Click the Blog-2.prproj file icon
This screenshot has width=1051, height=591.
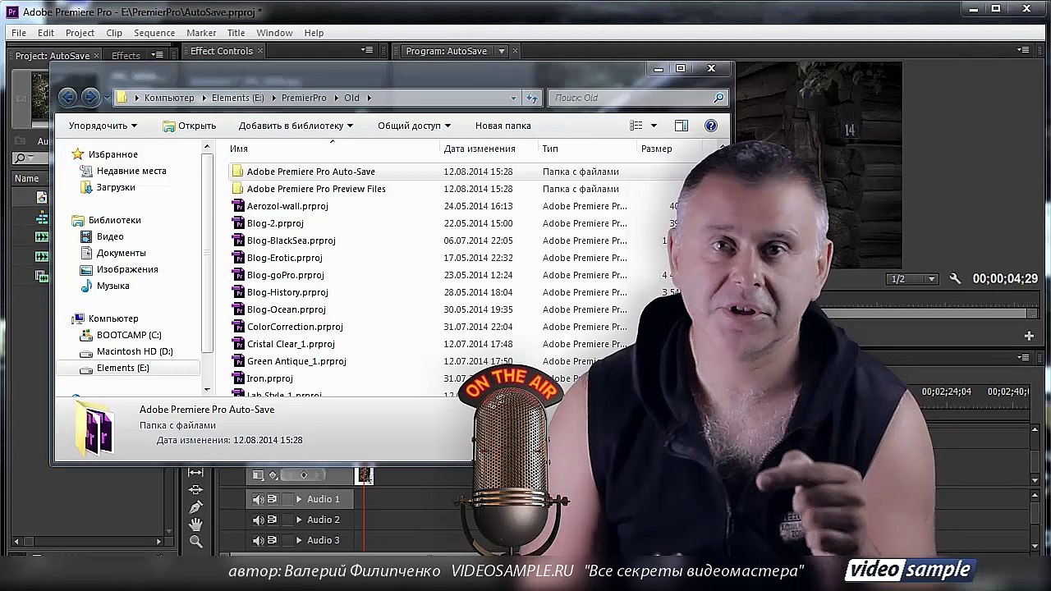237,223
